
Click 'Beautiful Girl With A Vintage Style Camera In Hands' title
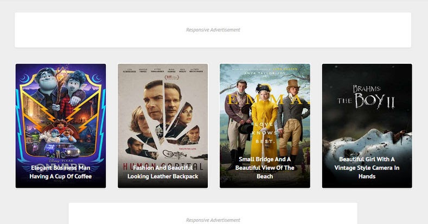click(x=367, y=168)
